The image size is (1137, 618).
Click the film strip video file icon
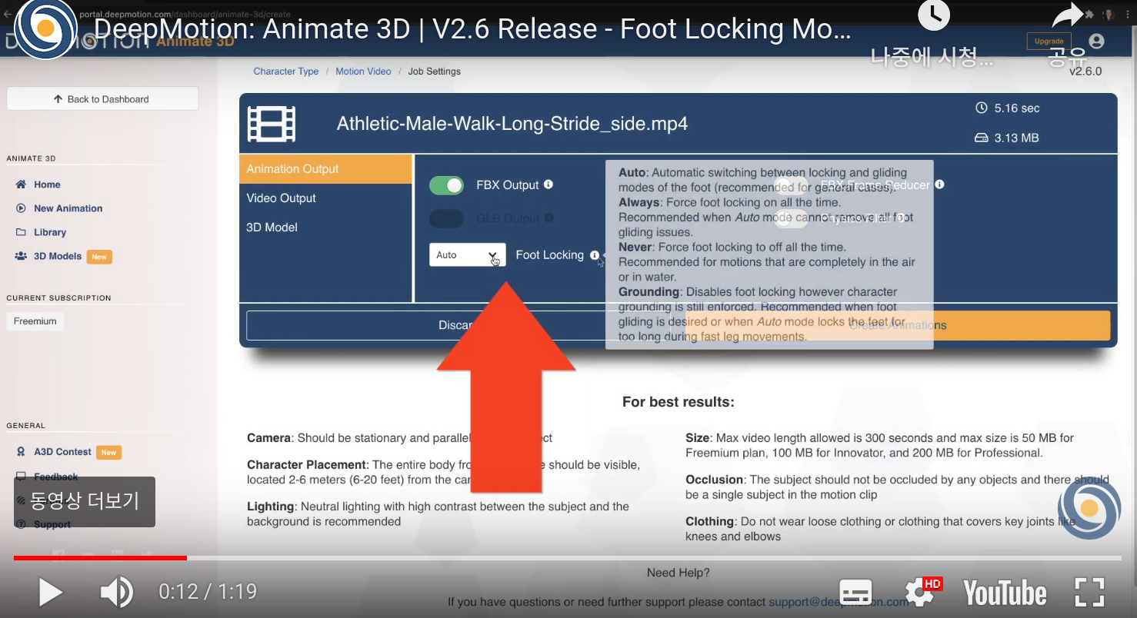pos(271,125)
